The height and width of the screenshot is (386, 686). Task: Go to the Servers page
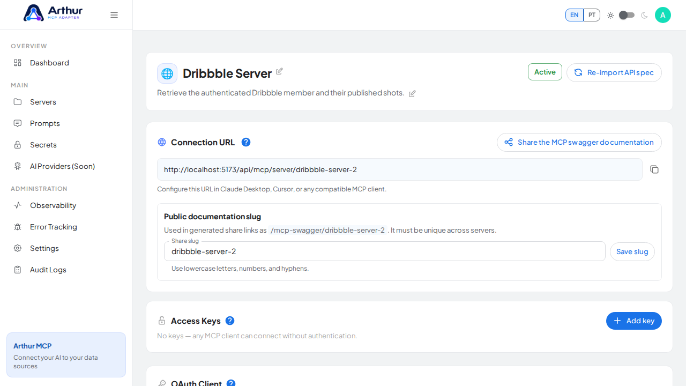(66, 102)
